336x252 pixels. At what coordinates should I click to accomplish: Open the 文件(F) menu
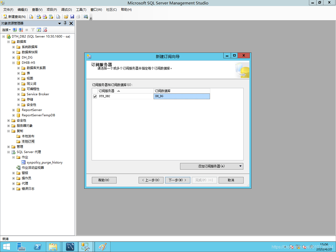8,9
